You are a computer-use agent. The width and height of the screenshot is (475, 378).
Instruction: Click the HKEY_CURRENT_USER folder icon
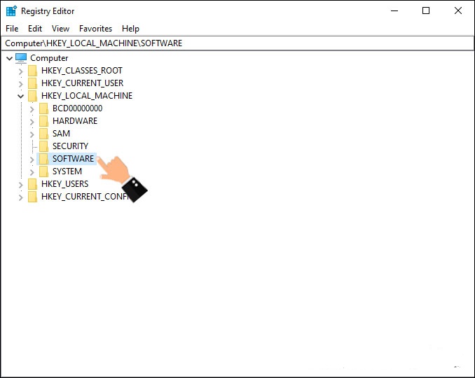click(32, 83)
